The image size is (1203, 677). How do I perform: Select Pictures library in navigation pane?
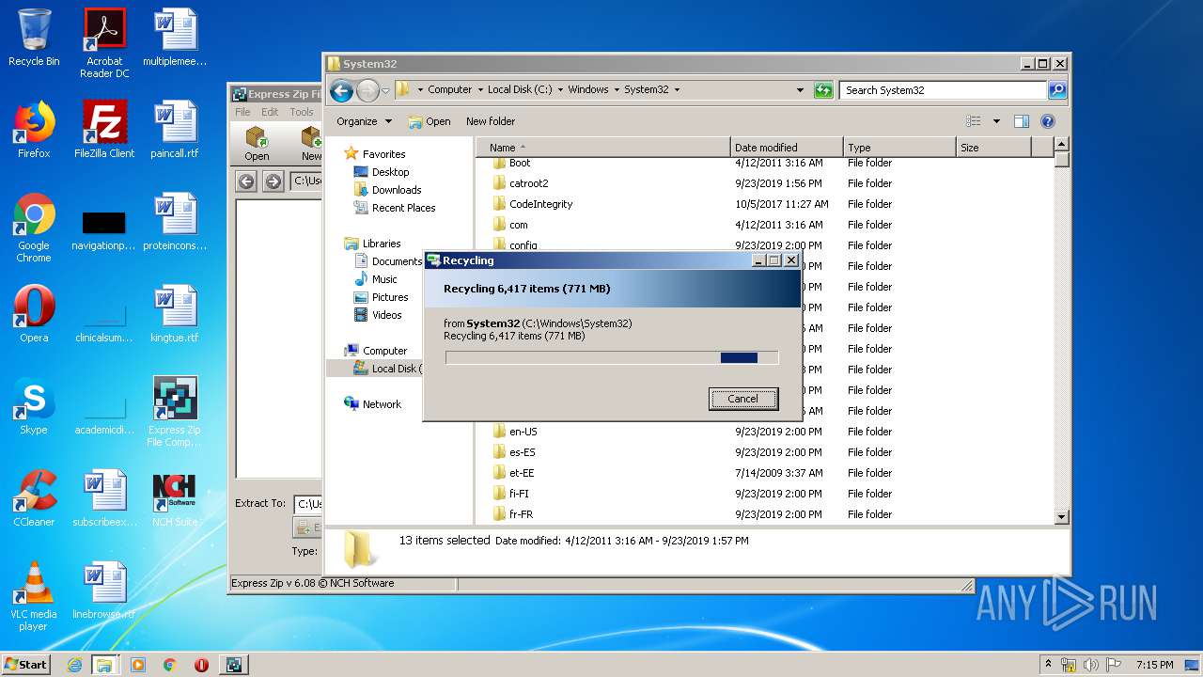389,297
